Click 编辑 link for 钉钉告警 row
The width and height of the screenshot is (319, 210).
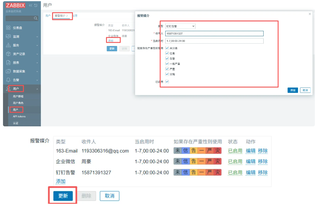(251, 172)
